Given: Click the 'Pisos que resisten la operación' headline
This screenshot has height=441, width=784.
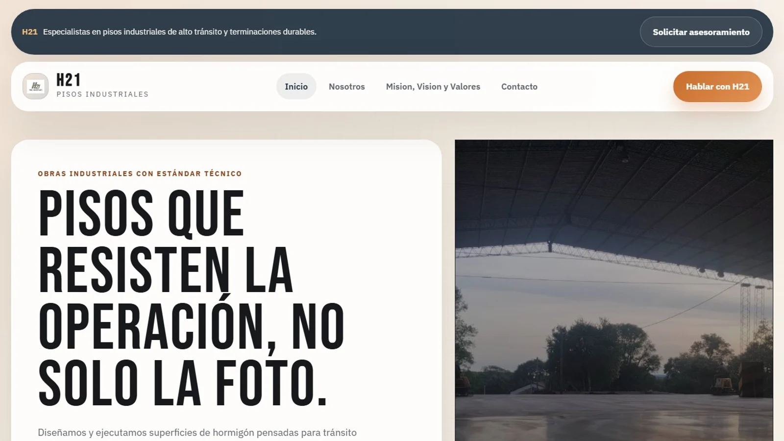Looking at the screenshot, I should 192,297.
